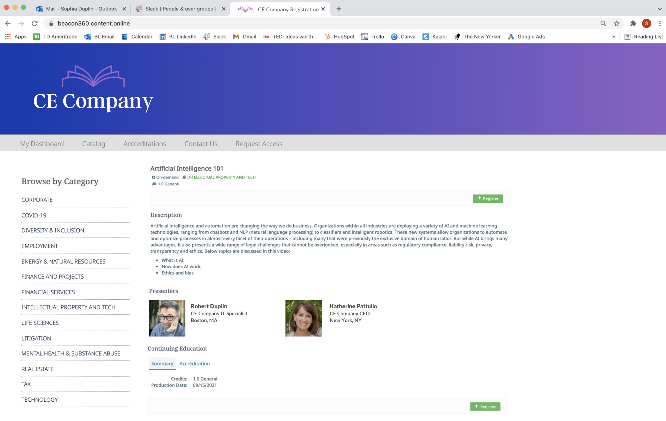Open Request Access page
The image size is (666, 421).
point(259,144)
